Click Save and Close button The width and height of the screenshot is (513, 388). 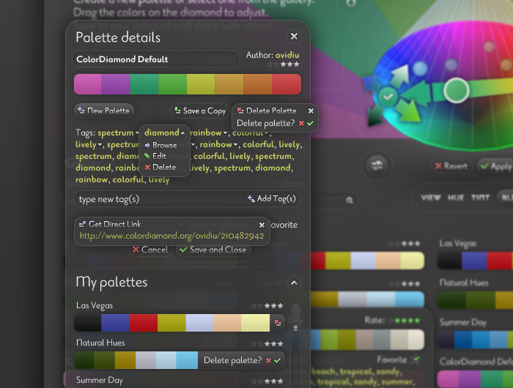(213, 250)
